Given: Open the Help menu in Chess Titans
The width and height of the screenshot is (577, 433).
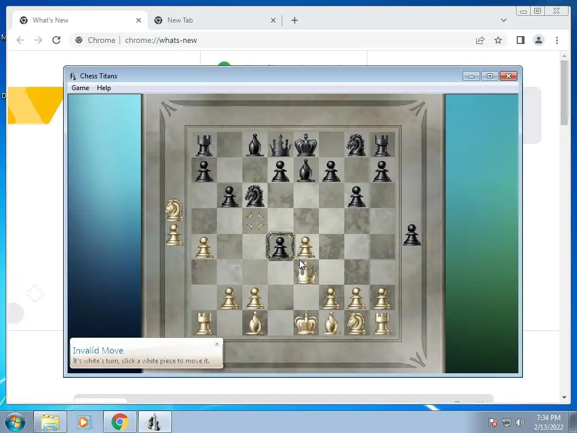Looking at the screenshot, I should pos(104,87).
